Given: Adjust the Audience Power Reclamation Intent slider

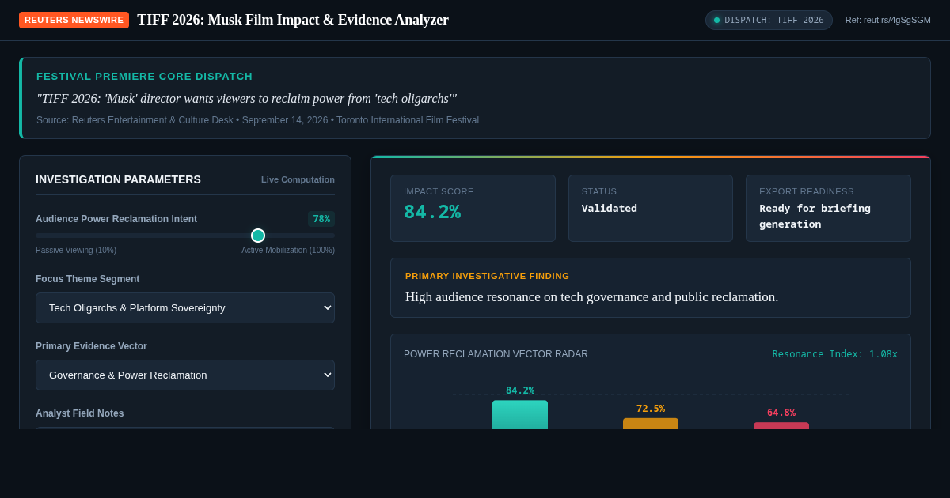Looking at the screenshot, I should [x=185, y=236].
